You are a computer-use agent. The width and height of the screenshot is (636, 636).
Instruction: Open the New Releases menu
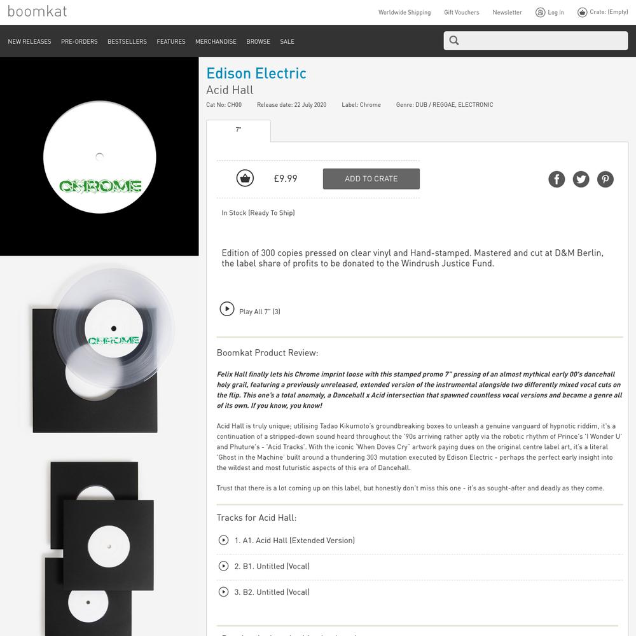point(30,41)
